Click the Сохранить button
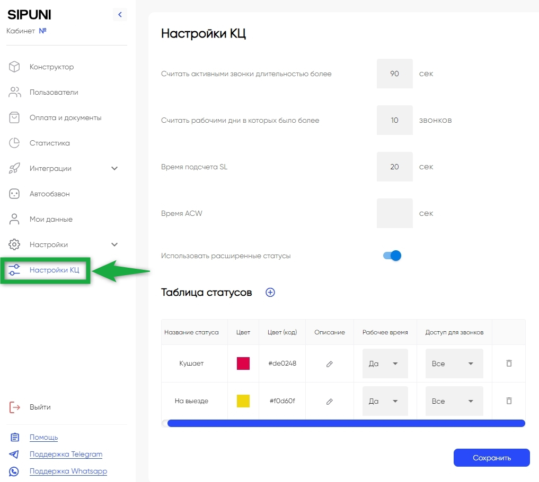The image size is (539, 482). [x=491, y=458]
